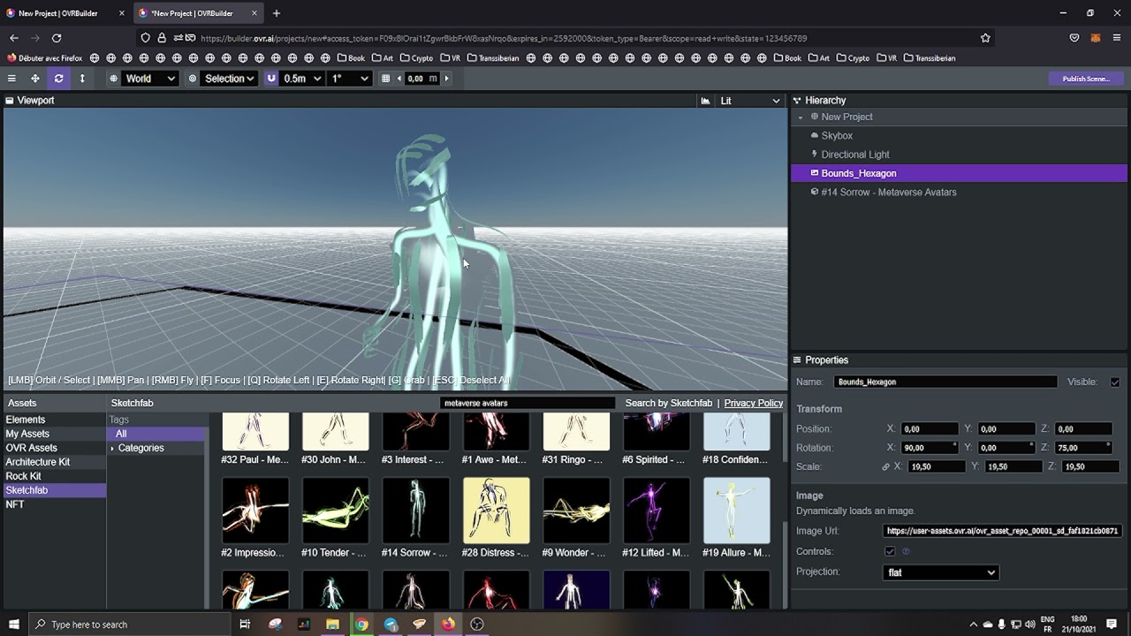Click the Publish Scene button
1131x636 pixels.
tap(1086, 79)
